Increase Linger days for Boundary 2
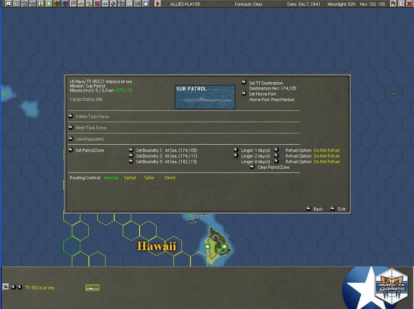This screenshot has height=309, width=414. point(276,156)
